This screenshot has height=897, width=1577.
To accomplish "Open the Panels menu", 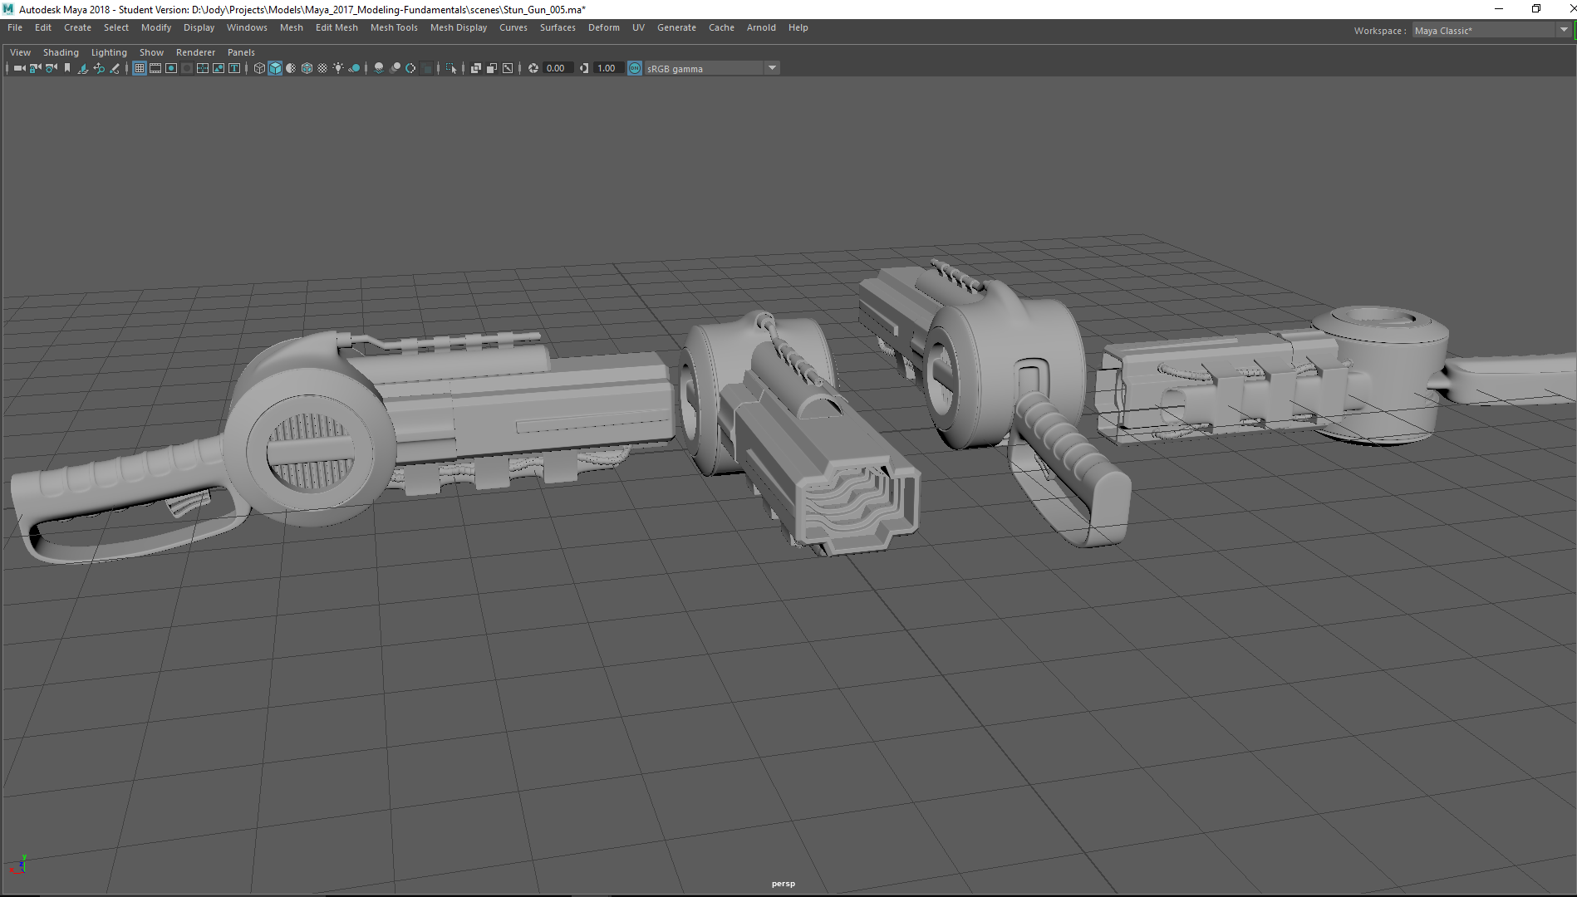I will coord(241,52).
